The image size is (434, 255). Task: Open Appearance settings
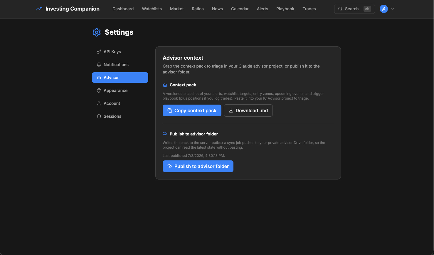[x=120, y=90]
